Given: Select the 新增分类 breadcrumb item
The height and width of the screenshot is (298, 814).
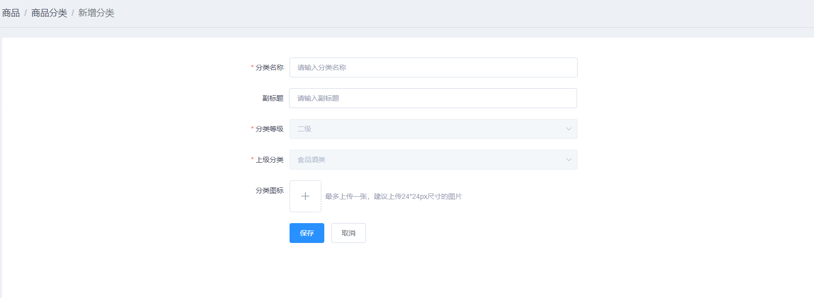Looking at the screenshot, I should click(x=96, y=13).
